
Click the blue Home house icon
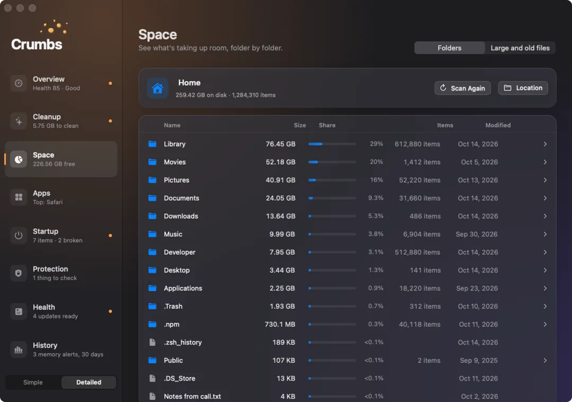pyautogui.click(x=158, y=88)
